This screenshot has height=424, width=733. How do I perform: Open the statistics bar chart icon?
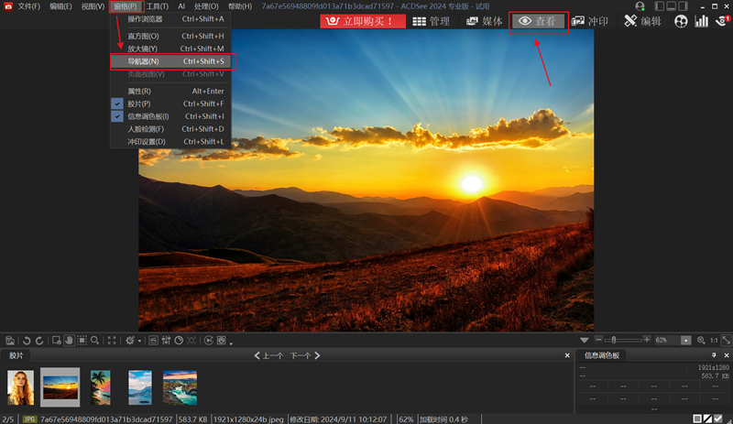coord(701,21)
